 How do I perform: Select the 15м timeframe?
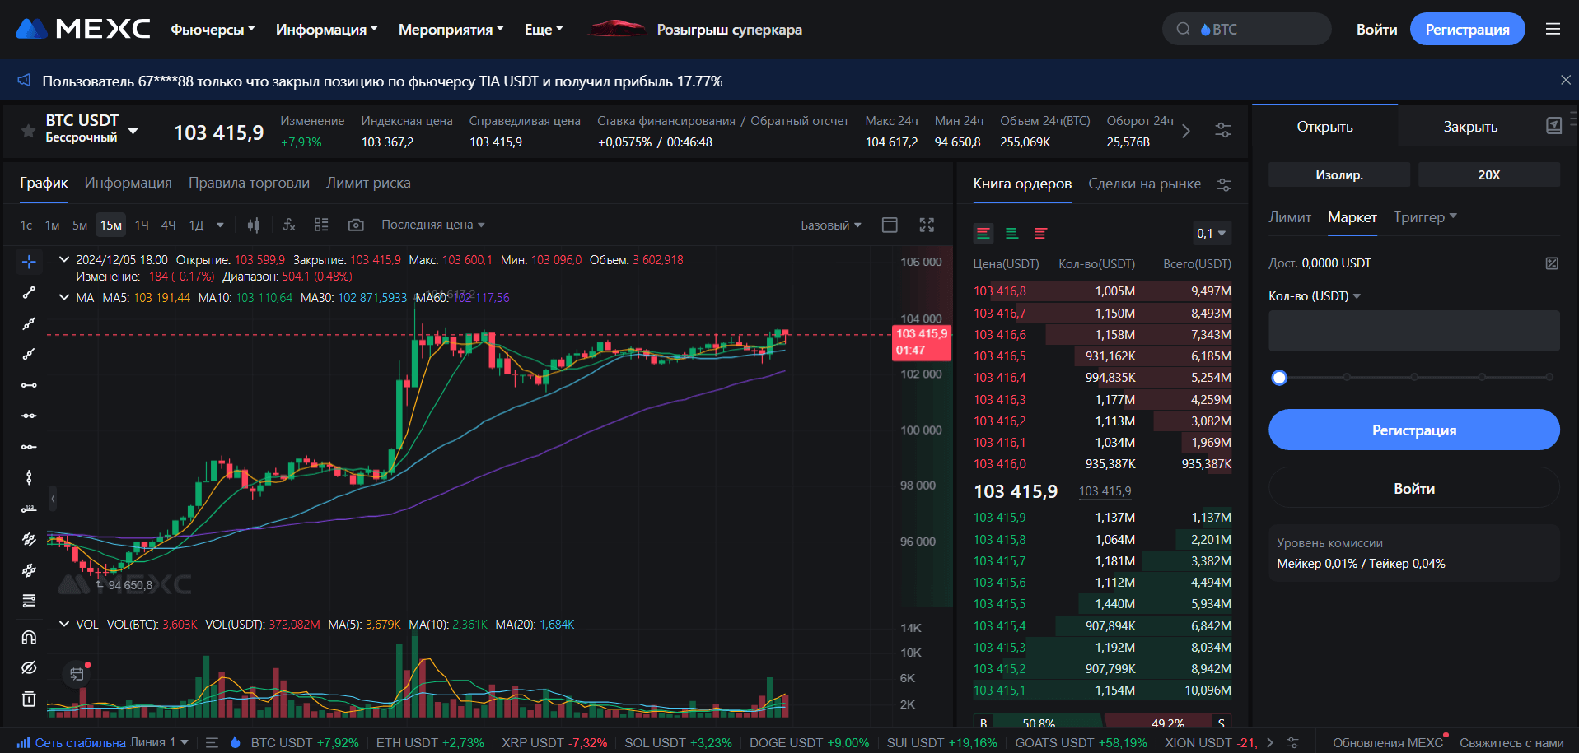click(111, 225)
